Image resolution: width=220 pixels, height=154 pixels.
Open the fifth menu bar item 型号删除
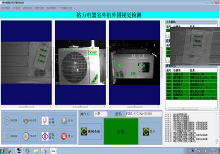click(x=51, y=8)
